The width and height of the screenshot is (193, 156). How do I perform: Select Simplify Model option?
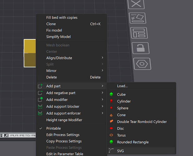(x=58, y=37)
